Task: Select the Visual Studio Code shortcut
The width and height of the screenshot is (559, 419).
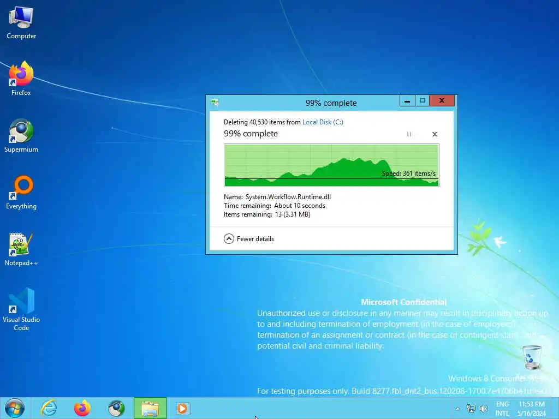Action: pyautogui.click(x=21, y=309)
